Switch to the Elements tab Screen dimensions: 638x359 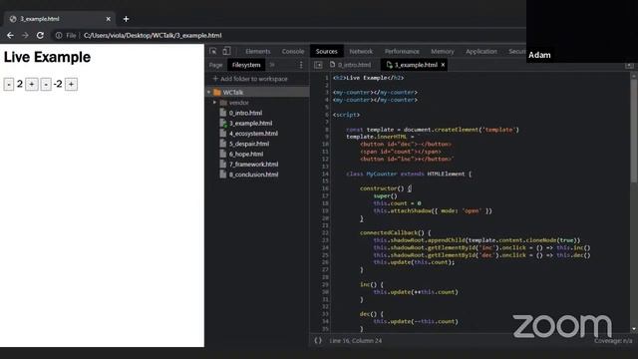coord(258,51)
